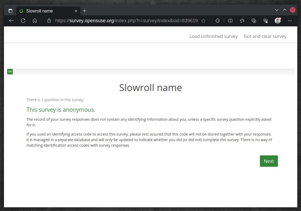Add this page to favorites with star
This screenshot has height=211, width=301.
[x=203, y=21]
